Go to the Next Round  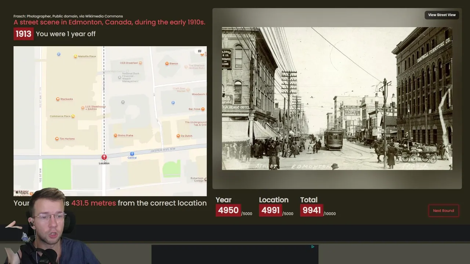(443, 210)
